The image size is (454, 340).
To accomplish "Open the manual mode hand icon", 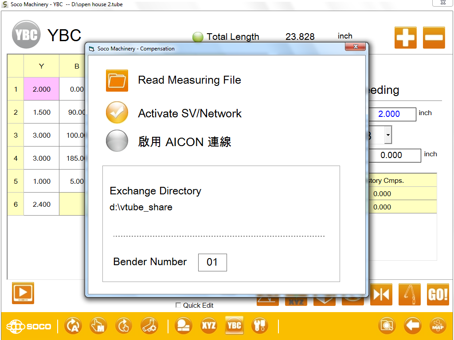I will (x=98, y=326).
